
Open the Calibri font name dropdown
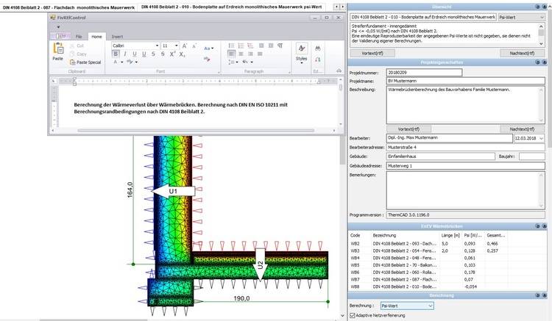156,46
